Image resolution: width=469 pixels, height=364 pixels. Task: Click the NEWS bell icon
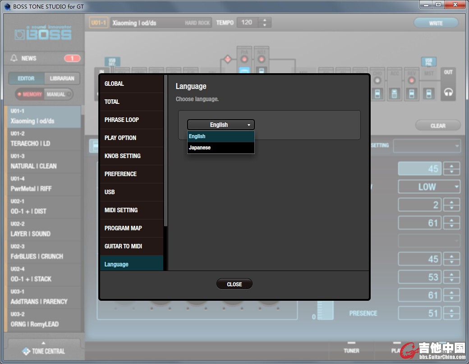point(14,58)
